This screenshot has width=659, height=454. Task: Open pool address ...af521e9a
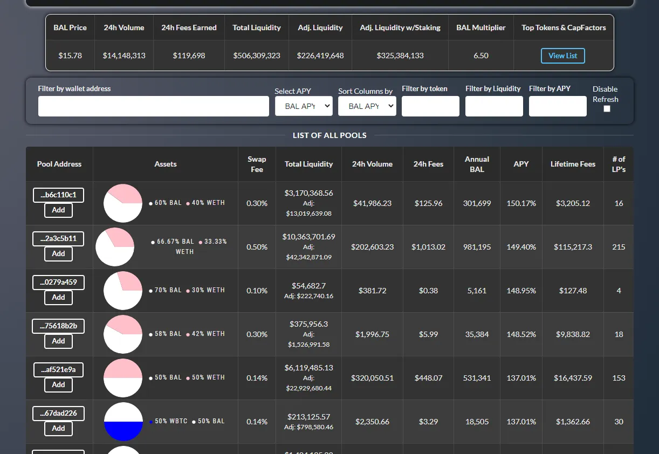[x=58, y=370]
